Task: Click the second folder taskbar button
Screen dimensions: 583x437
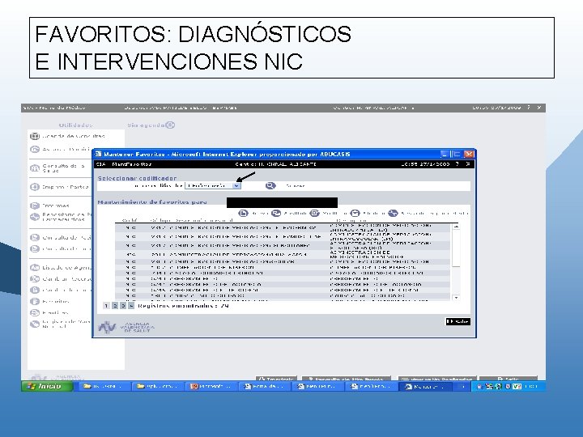Action: [x=157, y=387]
